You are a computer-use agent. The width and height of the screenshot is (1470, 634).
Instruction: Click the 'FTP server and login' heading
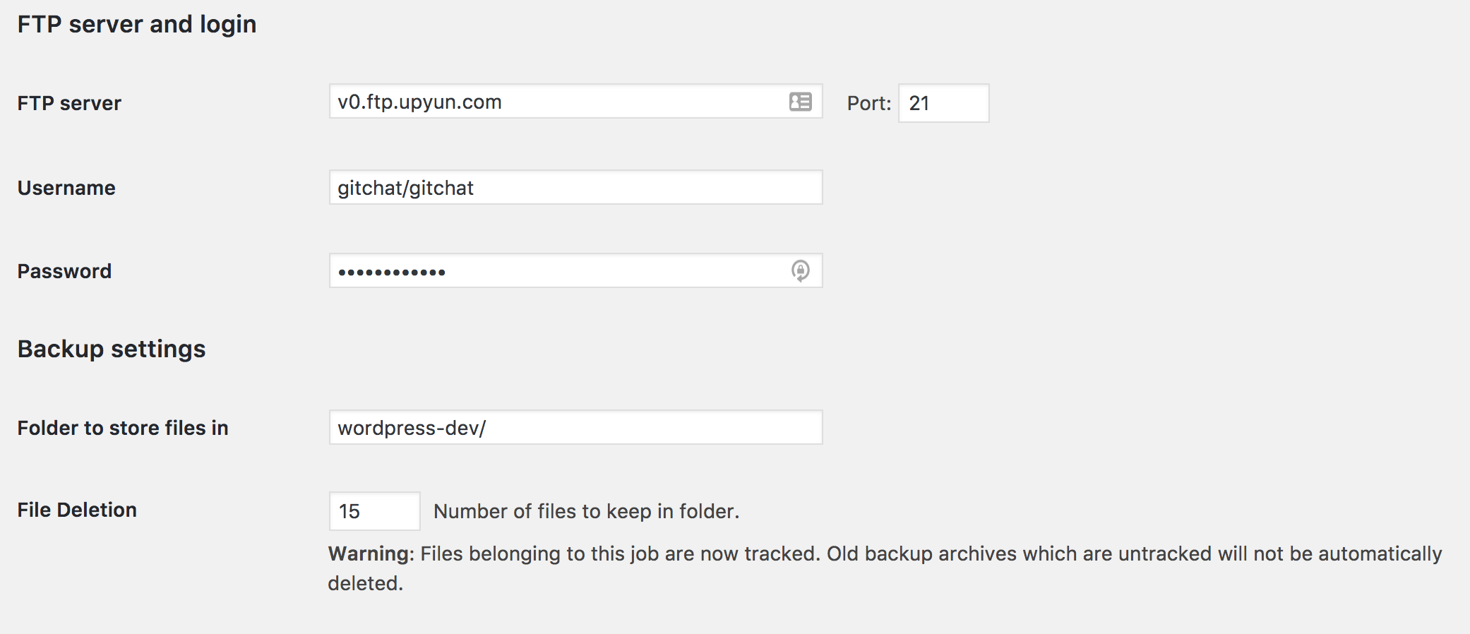pos(137,24)
